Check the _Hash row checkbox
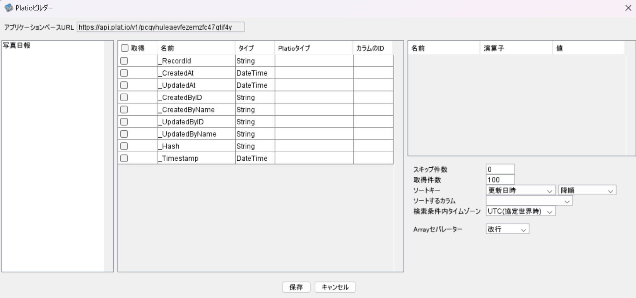 pyautogui.click(x=124, y=146)
